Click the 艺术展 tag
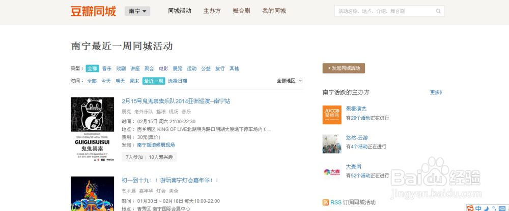 tap(129, 191)
